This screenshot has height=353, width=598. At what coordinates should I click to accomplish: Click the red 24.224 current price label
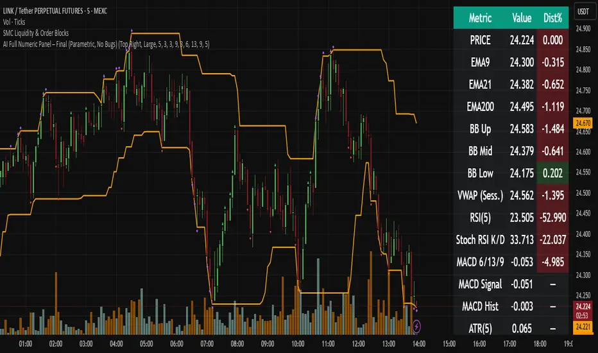(584, 306)
